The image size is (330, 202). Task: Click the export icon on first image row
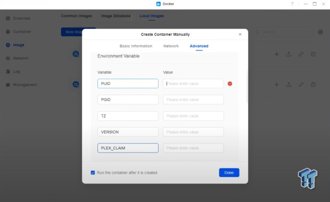tap(288, 54)
